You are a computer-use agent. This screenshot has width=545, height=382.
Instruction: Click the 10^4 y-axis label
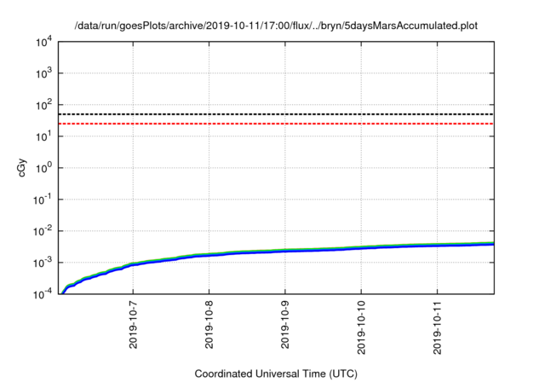pos(44,42)
